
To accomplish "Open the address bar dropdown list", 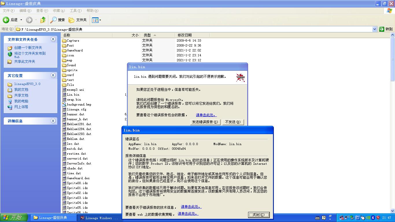I will click(374, 29).
